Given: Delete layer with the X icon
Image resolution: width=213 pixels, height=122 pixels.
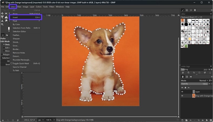Looking at the screenshot, I should (x=211, y=120).
